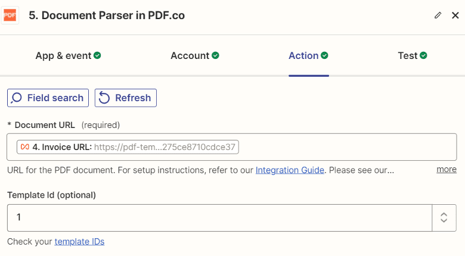Click the Refresh button
This screenshot has width=465, height=256.
[x=126, y=98]
